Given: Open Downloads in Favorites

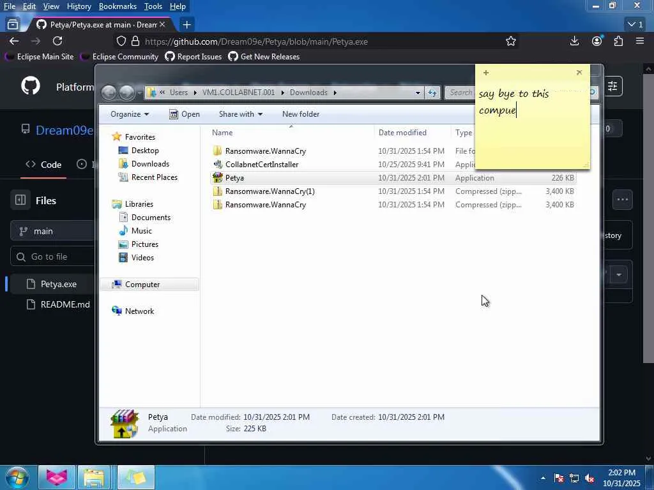Looking at the screenshot, I should (x=150, y=164).
